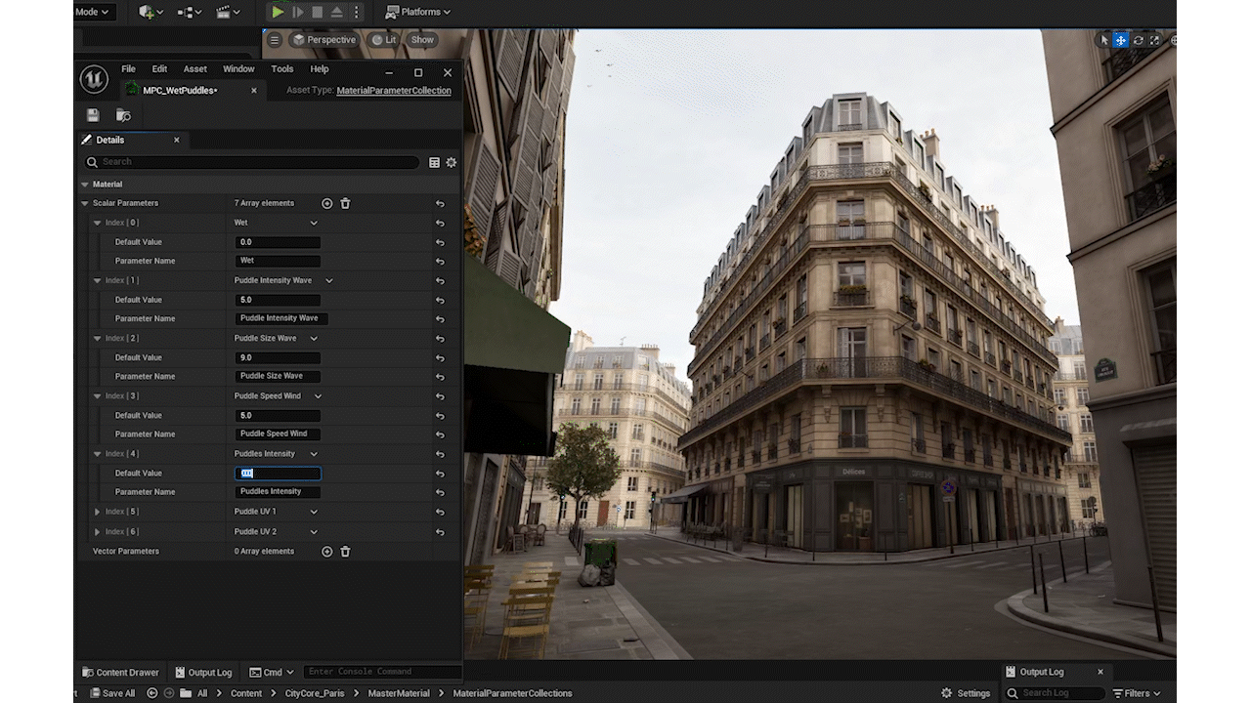Image resolution: width=1251 pixels, height=703 pixels.
Task: Open viewport hamburger options menu
Action: pyautogui.click(x=275, y=40)
